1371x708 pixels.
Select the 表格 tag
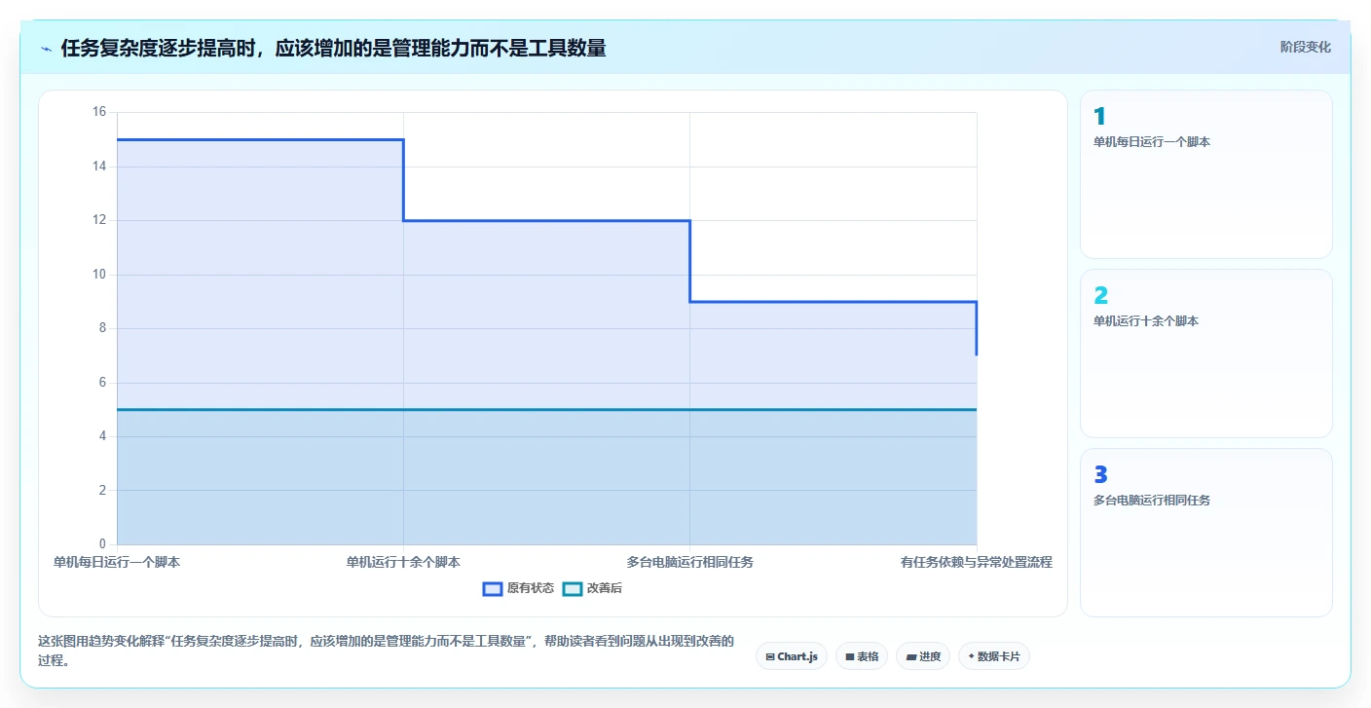pyautogui.click(x=862, y=656)
